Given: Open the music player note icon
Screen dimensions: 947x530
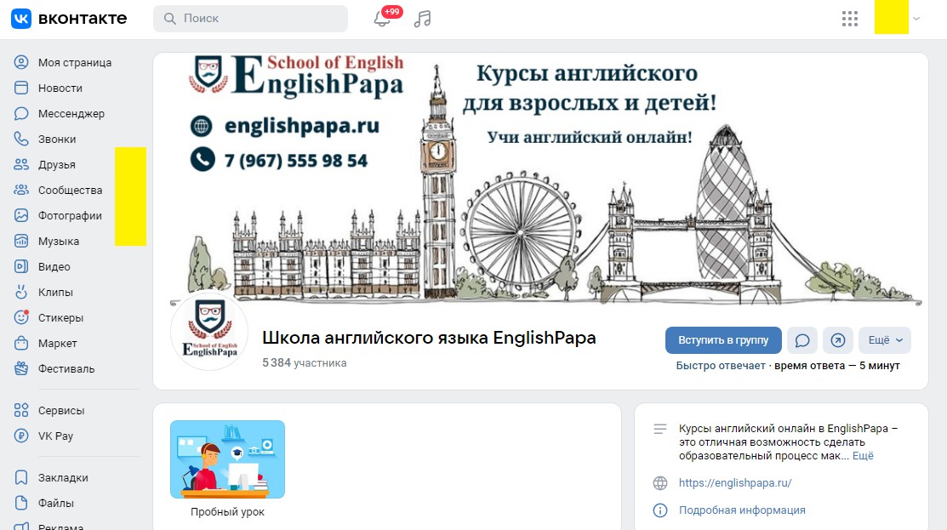Looking at the screenshot, I should tap(423, 19).
